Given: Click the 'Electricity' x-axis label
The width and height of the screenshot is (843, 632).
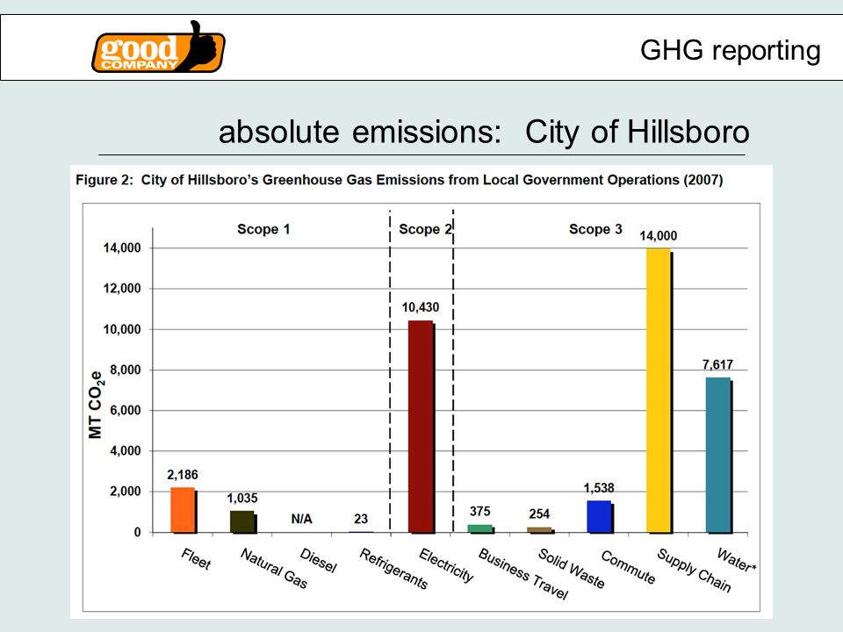Looking at the screenshot, I should click(x=446, y=564).
